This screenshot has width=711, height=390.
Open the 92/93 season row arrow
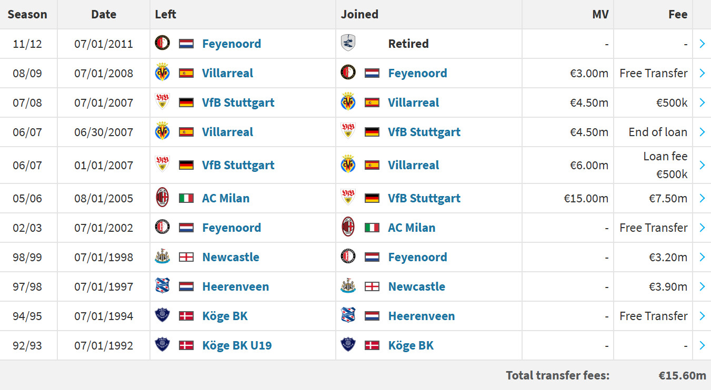pyautogui.click(x=702, y=345)
